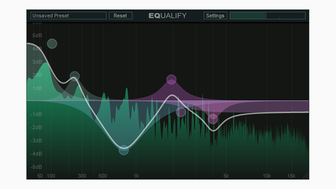Select the purple EQ node at -1dB
This screenshot has width=336, height=189.
(x=181, y=112)
